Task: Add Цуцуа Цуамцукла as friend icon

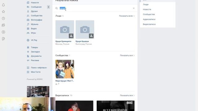Action: tap(71, 36)
